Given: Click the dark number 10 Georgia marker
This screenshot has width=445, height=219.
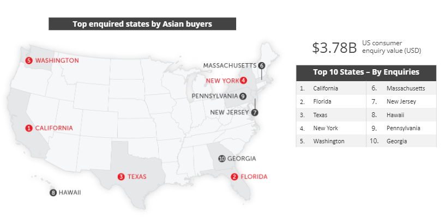Looking at the screenshot, I should click(222, 159).
